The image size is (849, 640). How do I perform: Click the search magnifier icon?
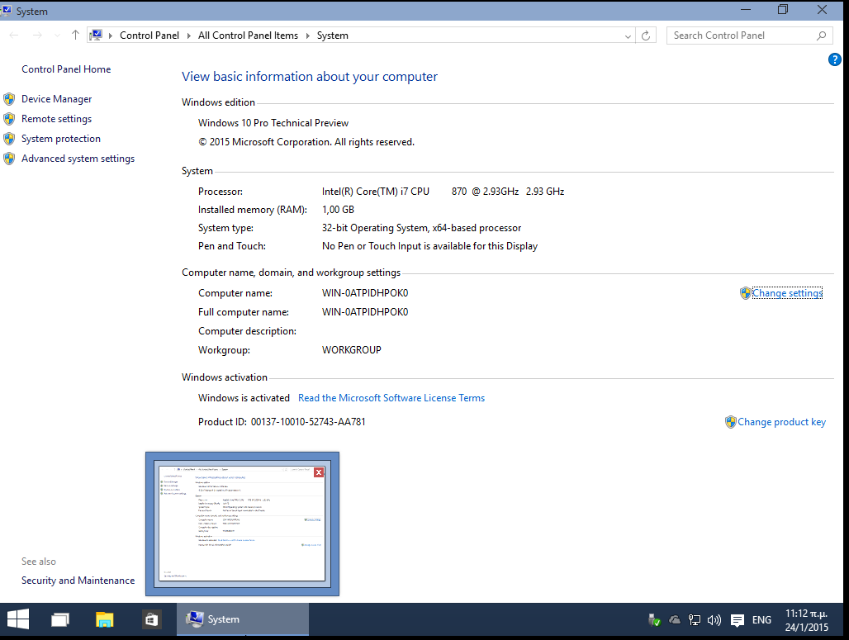[822, 36]
